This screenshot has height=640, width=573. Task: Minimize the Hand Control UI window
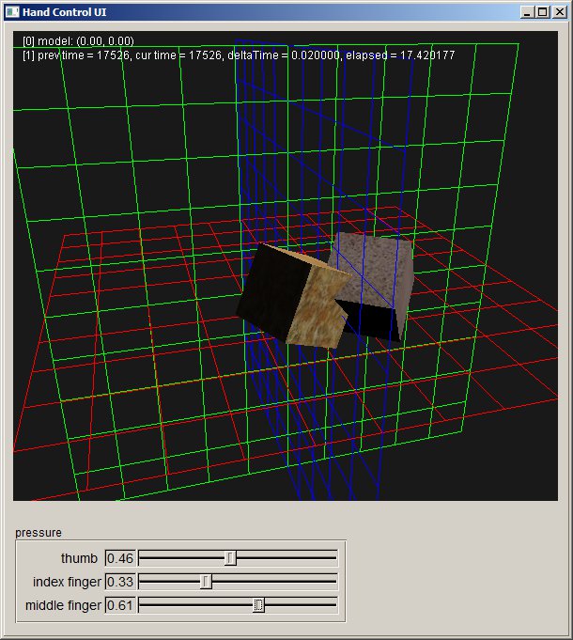[527, 12]
